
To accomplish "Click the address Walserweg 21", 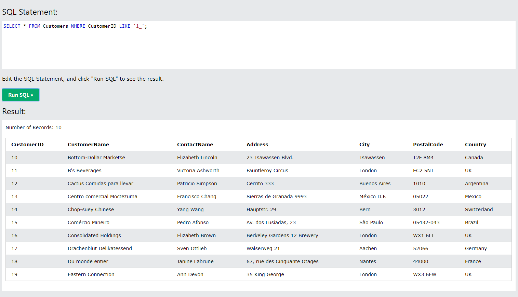I will pos(263,248).
